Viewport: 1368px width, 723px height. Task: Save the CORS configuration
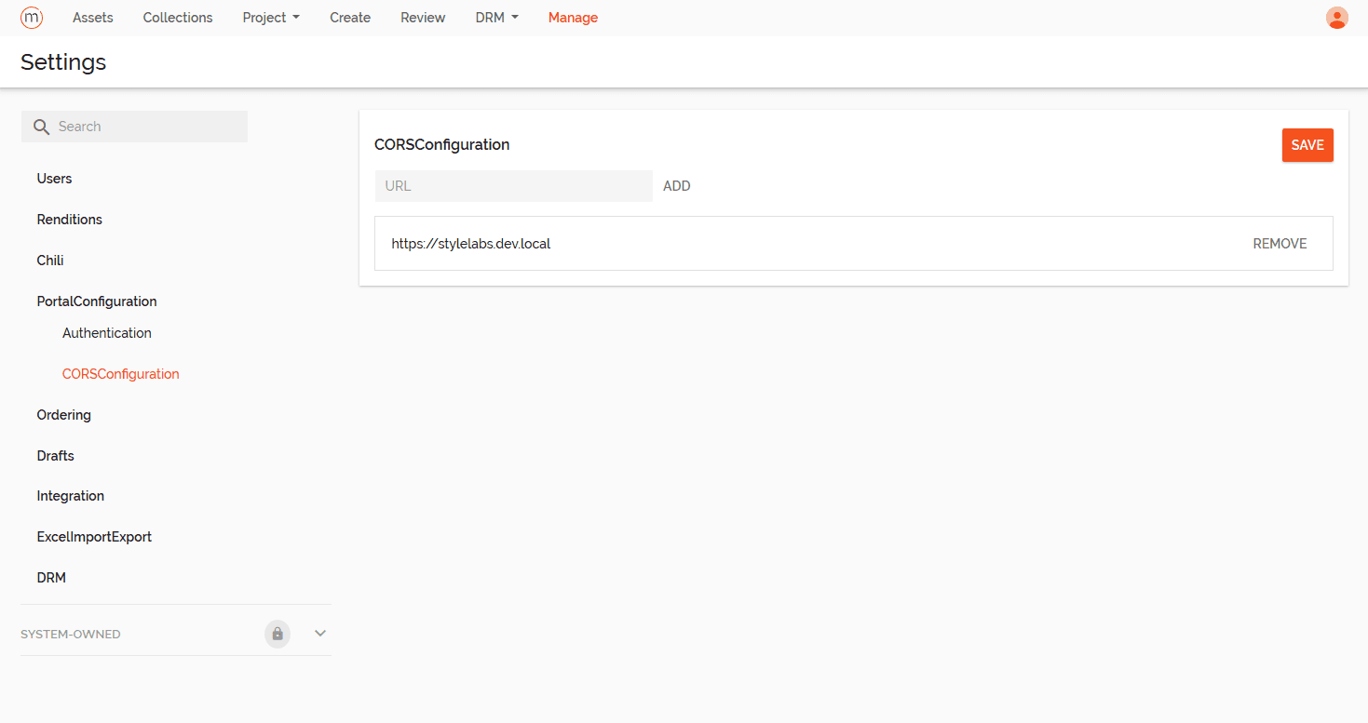pos(1307,145)
